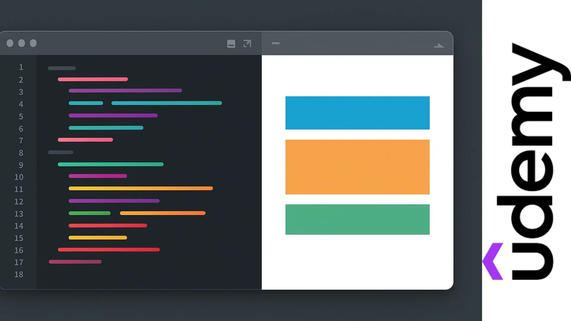This screenshot has height=321, width=571.
Task: Click the pink code line on line 2
Action: pyautogui.click(x=93, y=79)
